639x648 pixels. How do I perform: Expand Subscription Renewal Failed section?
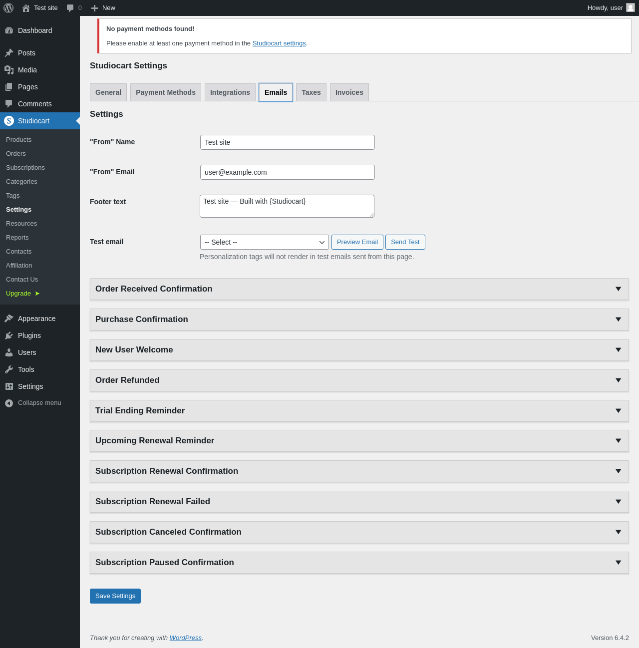coord(359,502)
